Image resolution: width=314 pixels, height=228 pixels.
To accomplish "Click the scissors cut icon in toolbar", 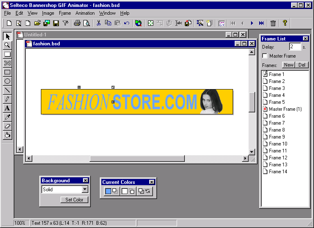I will pos(99,23).
